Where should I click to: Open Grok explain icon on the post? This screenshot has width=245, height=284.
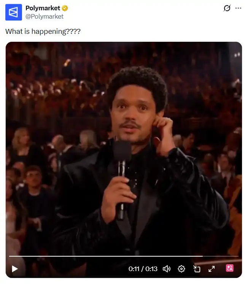227,8
